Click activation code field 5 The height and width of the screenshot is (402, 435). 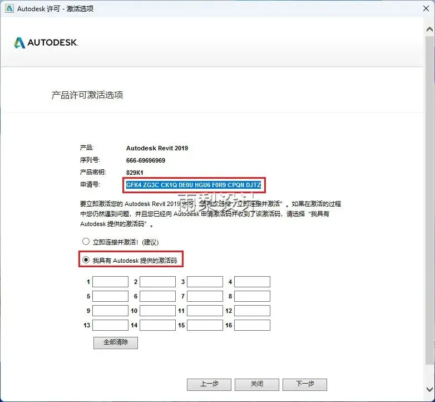(110, 296)
